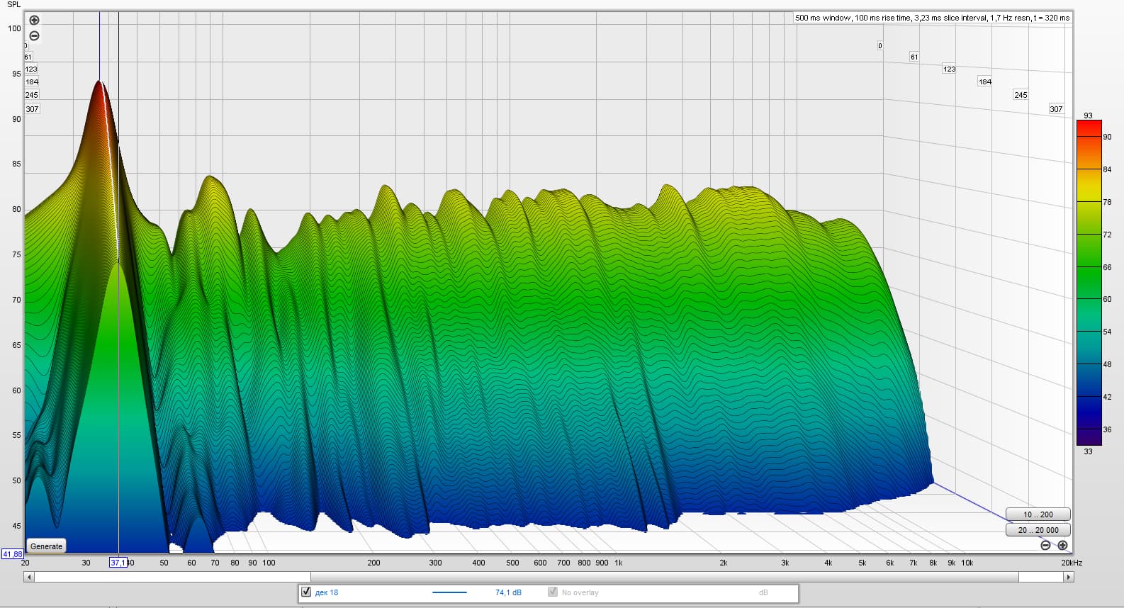Click the horizontal frequency scrollbar thumb

[664, 577]
